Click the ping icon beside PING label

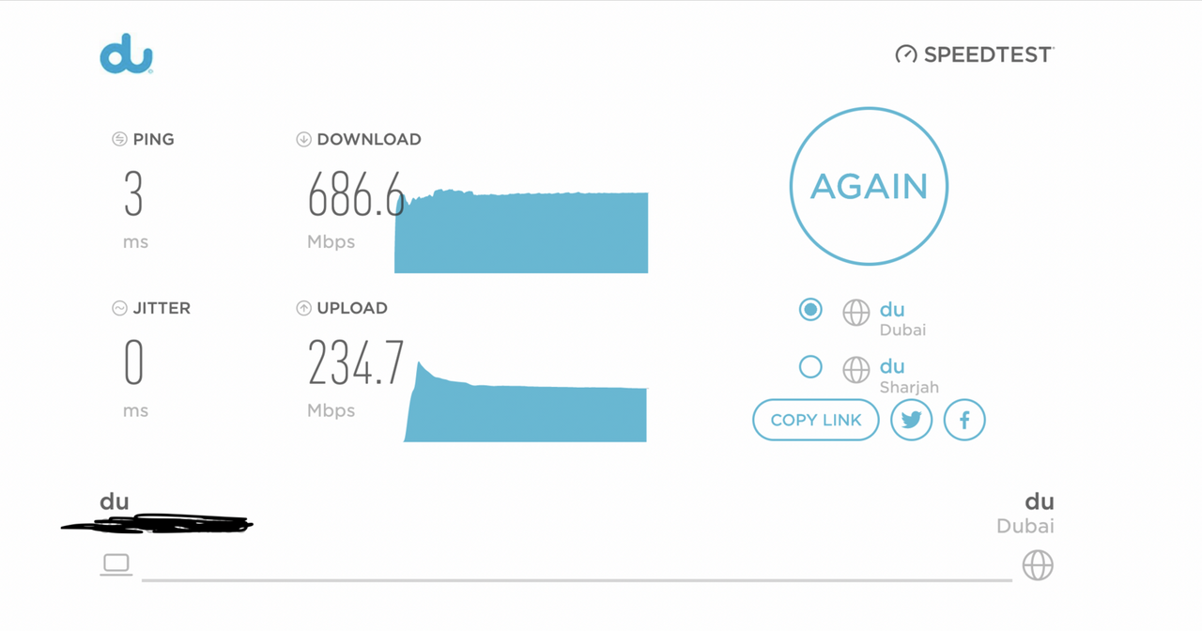(119, 139)
